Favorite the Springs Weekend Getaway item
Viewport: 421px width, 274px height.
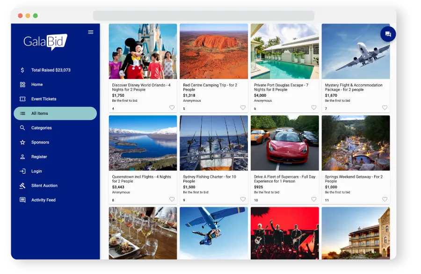385,199
